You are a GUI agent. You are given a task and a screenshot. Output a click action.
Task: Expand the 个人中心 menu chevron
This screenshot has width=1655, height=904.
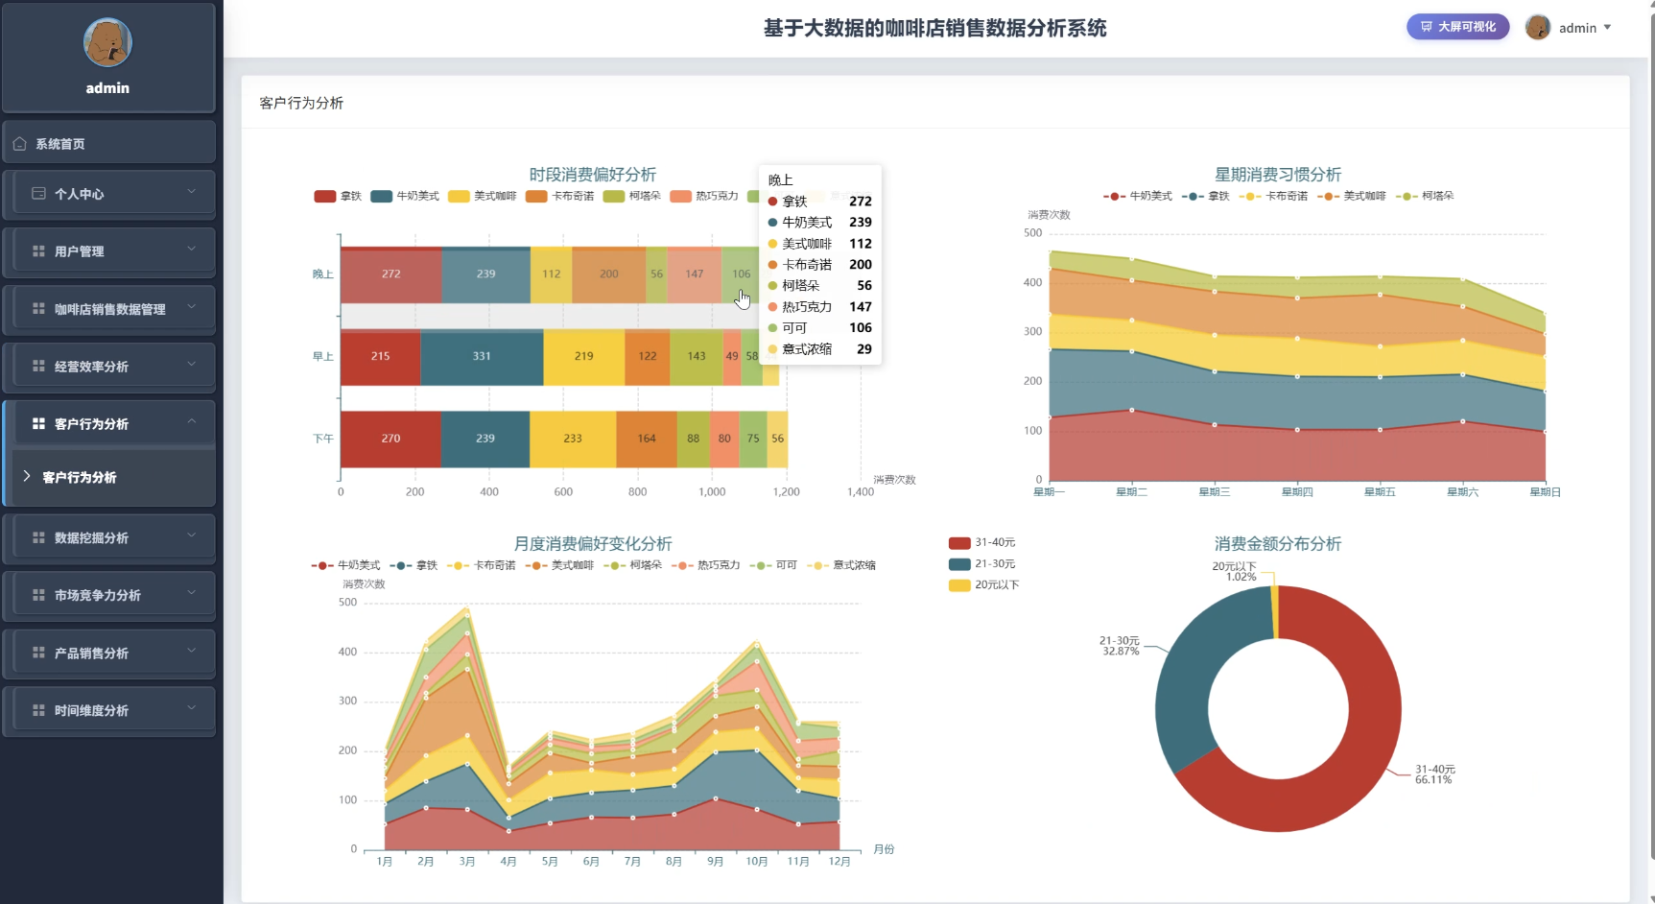click(192, 192)
